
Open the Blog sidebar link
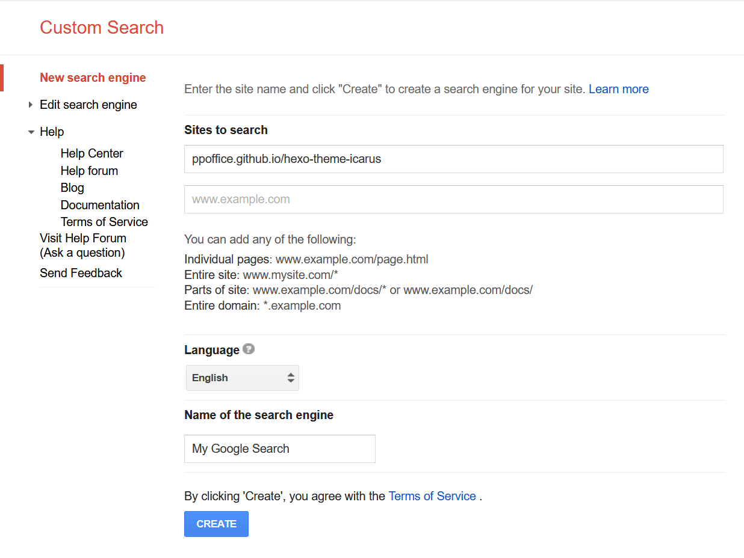[x=72, y=188]
